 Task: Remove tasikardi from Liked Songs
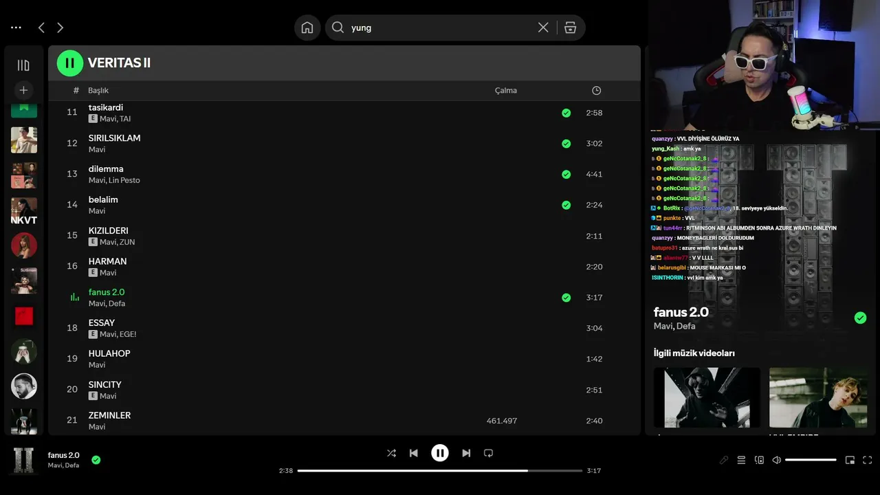point(566,113)
